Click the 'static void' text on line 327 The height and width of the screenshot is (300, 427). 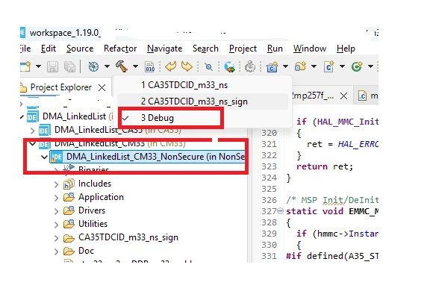(314, 211)
